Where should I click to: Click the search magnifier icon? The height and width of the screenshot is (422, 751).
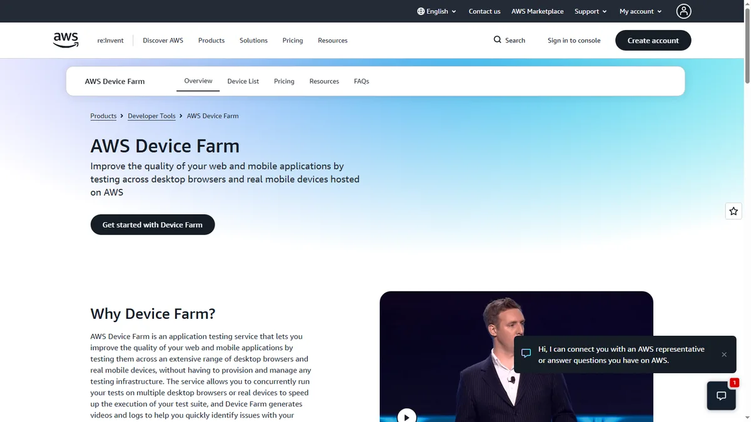tap(498, 40)
